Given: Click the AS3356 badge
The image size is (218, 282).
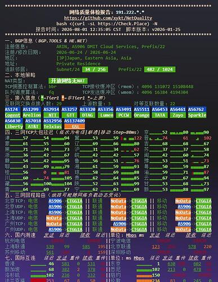Looking at the screenshot, I should pyautogui.click(x=105, y=109).
